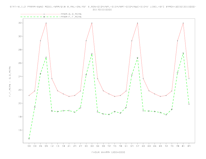Click y-axis tick label 30
The image size is (206, 159).
(x=20, y=36)
